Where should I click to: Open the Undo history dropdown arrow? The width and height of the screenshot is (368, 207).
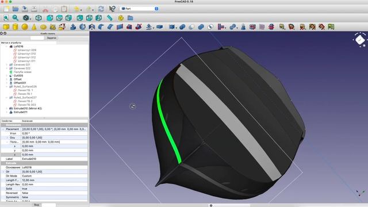tap(81, 10)
